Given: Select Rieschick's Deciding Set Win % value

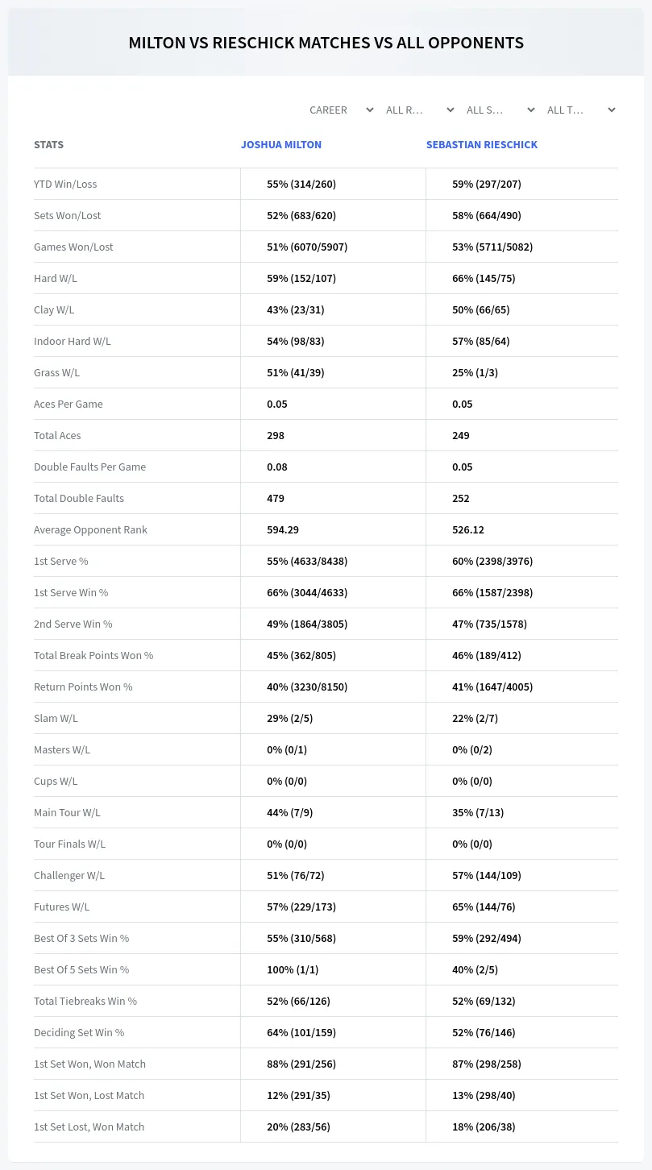Looking at the screenshot, I should pos(484,1032).
